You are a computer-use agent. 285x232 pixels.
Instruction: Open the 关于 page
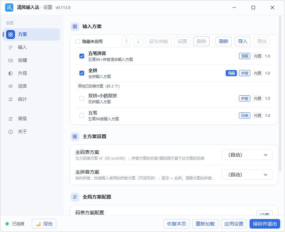(31, 132)
